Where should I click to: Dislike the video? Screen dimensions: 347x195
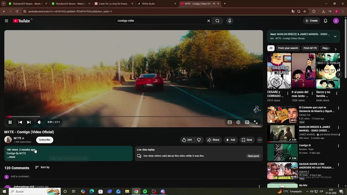pyautogui.click(x=199, y=140)
